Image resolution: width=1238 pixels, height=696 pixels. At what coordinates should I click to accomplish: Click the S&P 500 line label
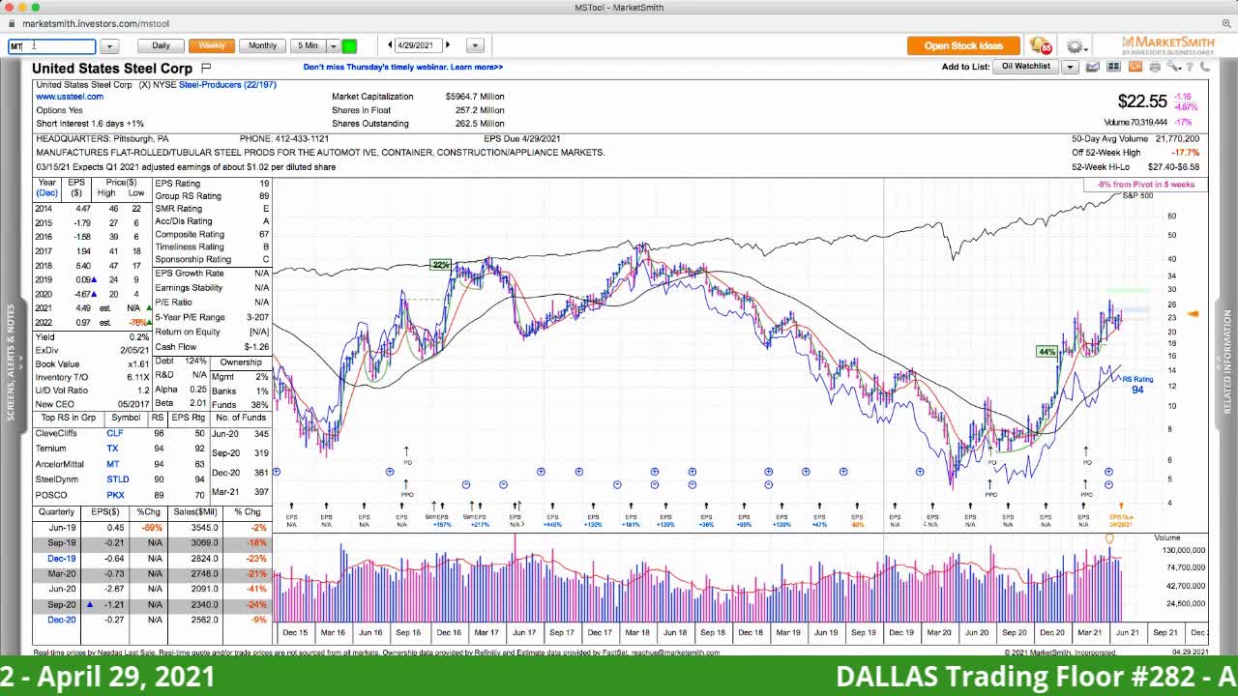1137,196
